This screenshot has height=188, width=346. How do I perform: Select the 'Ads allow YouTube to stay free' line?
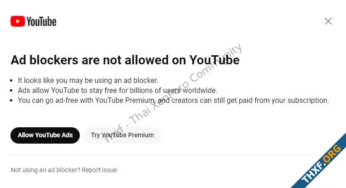coord(117,90)
